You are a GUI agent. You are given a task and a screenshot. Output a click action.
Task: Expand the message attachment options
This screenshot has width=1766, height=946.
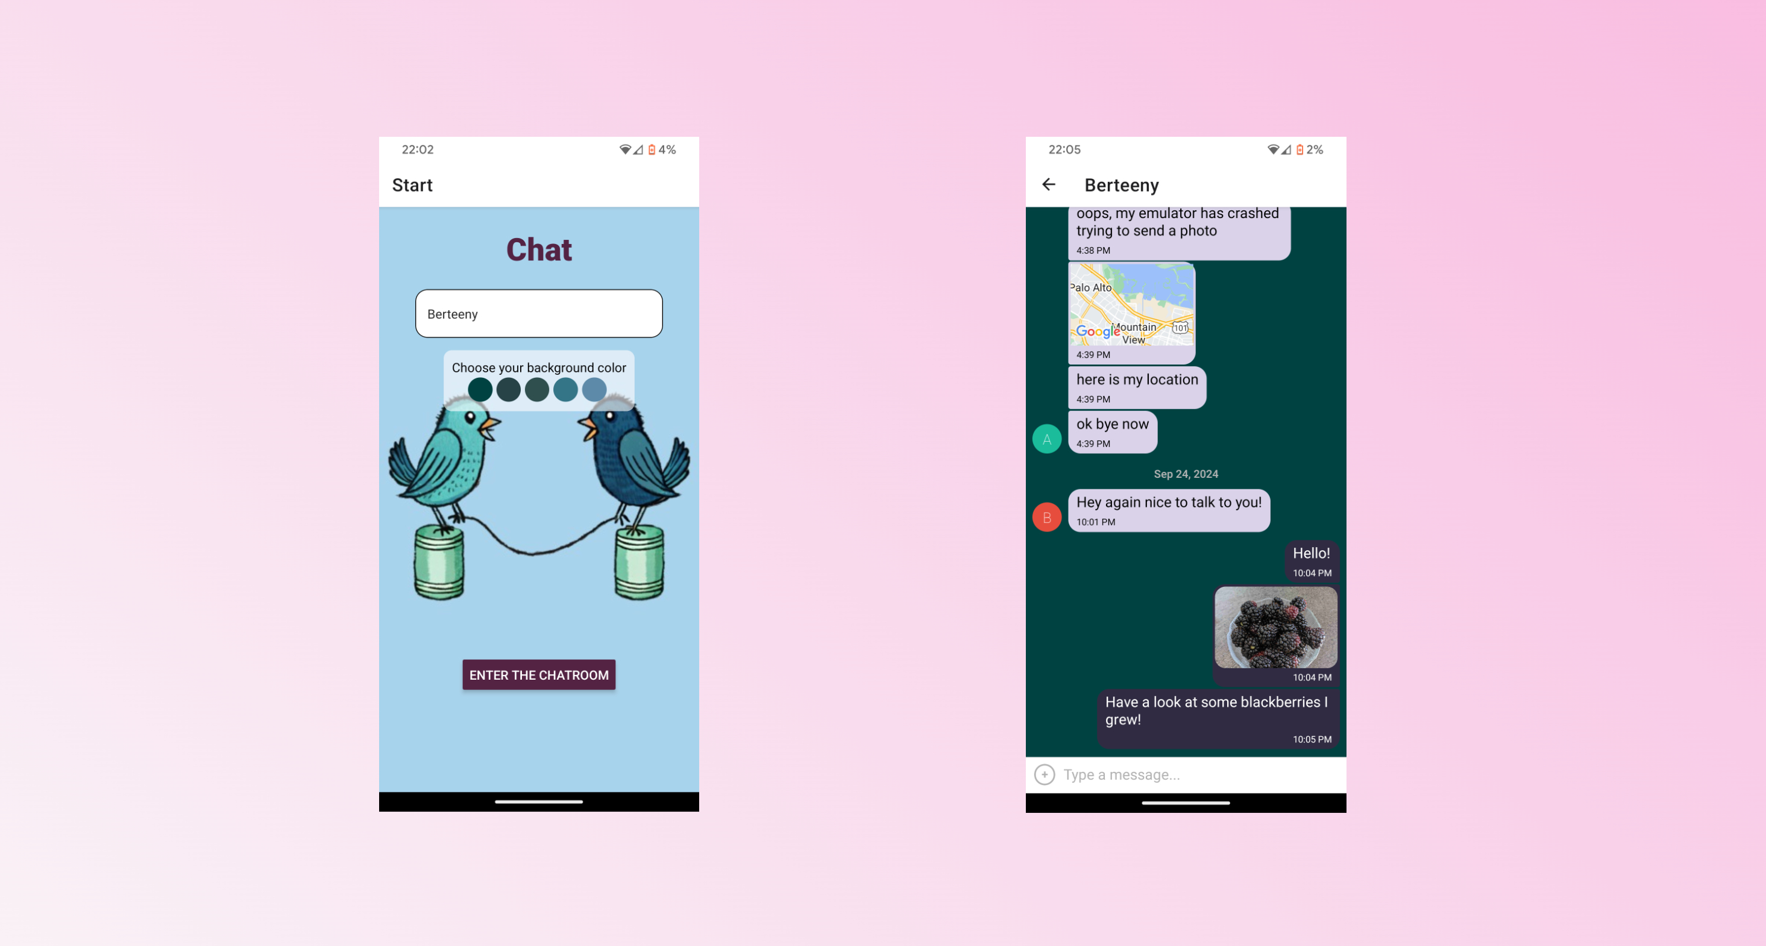coord(1045,774)
